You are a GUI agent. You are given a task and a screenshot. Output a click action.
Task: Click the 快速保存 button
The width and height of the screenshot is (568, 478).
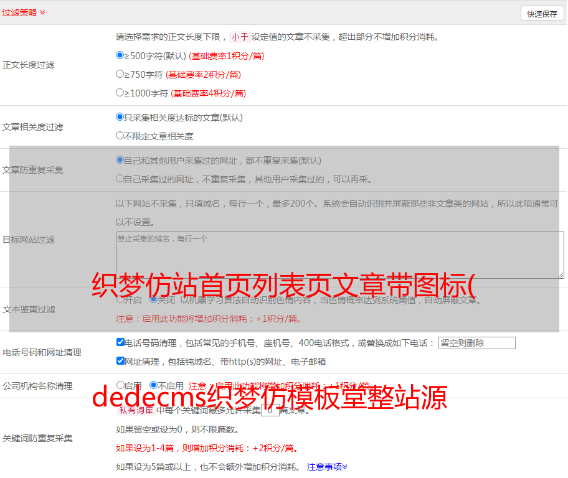(x=542, y=14)
